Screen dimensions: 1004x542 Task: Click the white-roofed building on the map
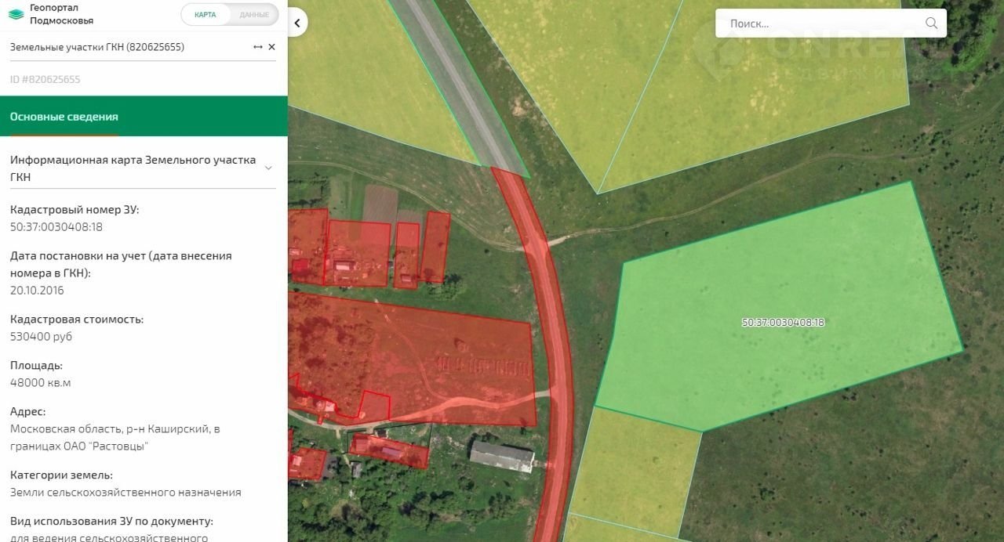point(502,456)
